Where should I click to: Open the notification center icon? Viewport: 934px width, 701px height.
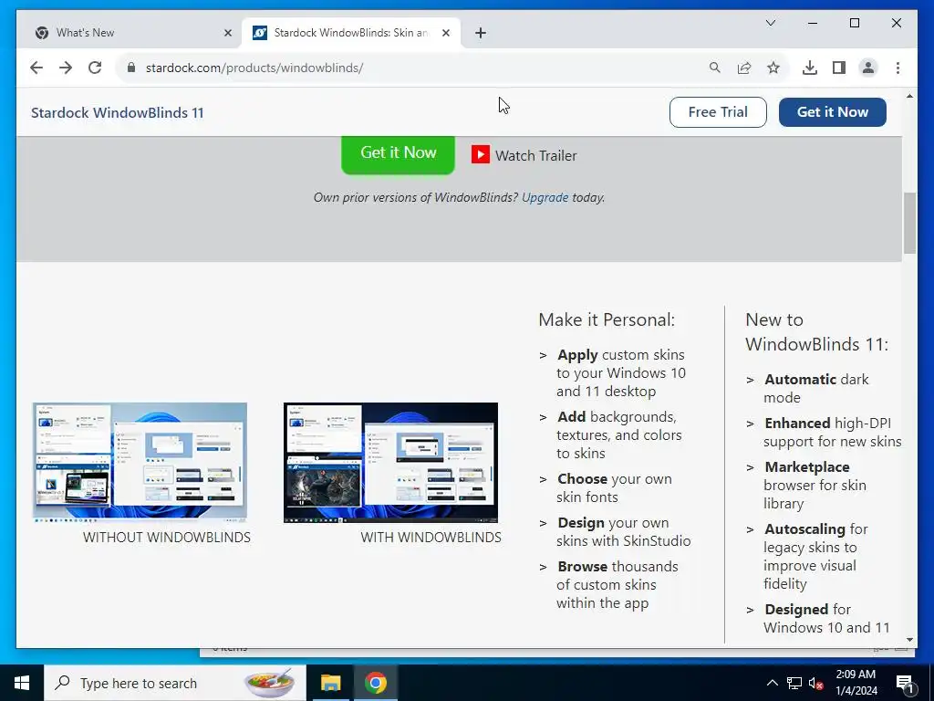click(905, 685)
